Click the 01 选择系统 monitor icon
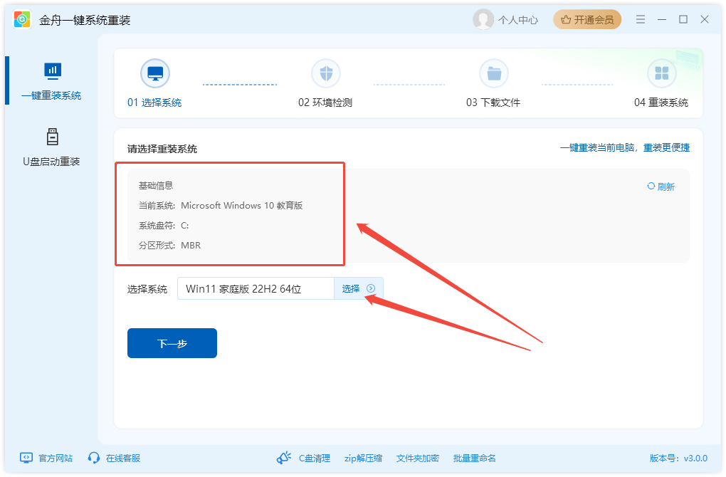 (x=155, y=72)
